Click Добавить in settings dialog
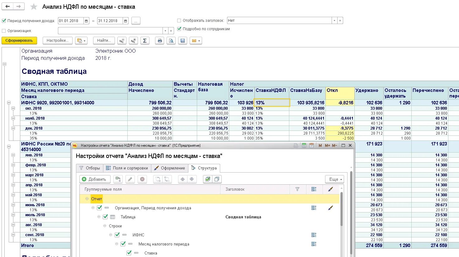This screenshot has width=459, height=257. point(94,179)
